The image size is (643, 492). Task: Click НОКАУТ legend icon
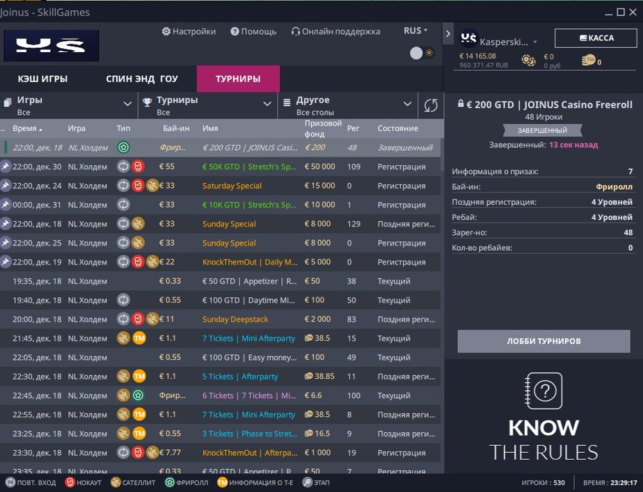tap(70, 482)
